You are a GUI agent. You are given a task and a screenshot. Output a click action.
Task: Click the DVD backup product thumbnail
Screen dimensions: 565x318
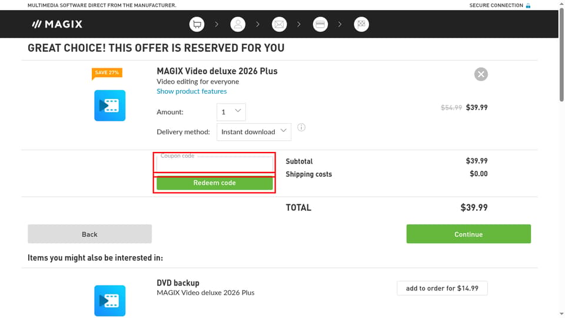(x=110, y=301)
